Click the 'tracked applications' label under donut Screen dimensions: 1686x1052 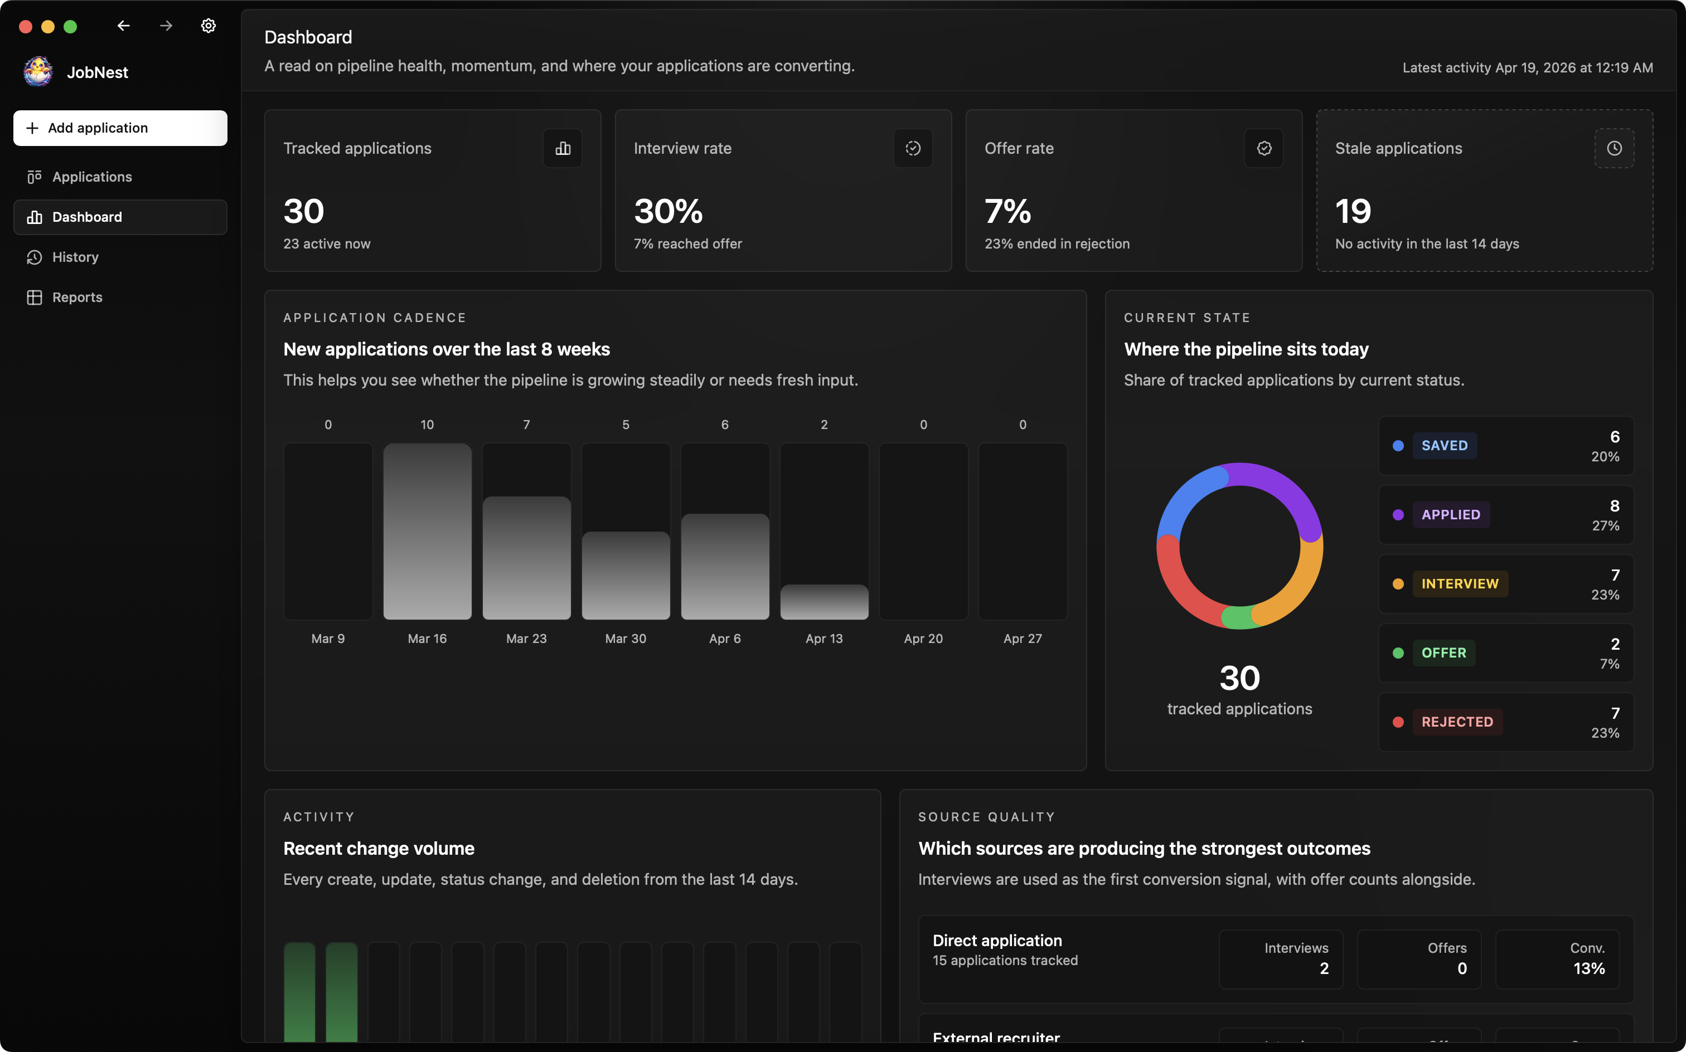pyautogui.click(x=1239, y=709)
